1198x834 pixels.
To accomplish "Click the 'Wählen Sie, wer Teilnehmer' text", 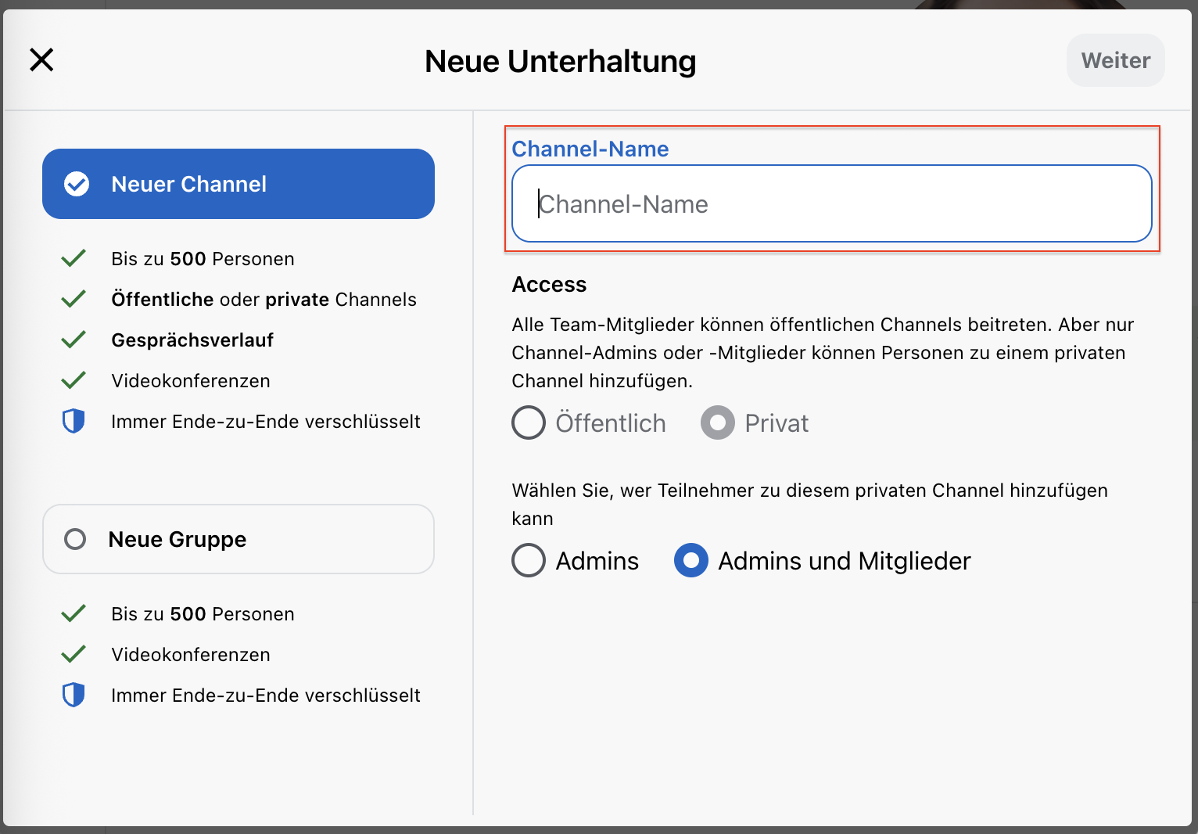I will [809, 505].
